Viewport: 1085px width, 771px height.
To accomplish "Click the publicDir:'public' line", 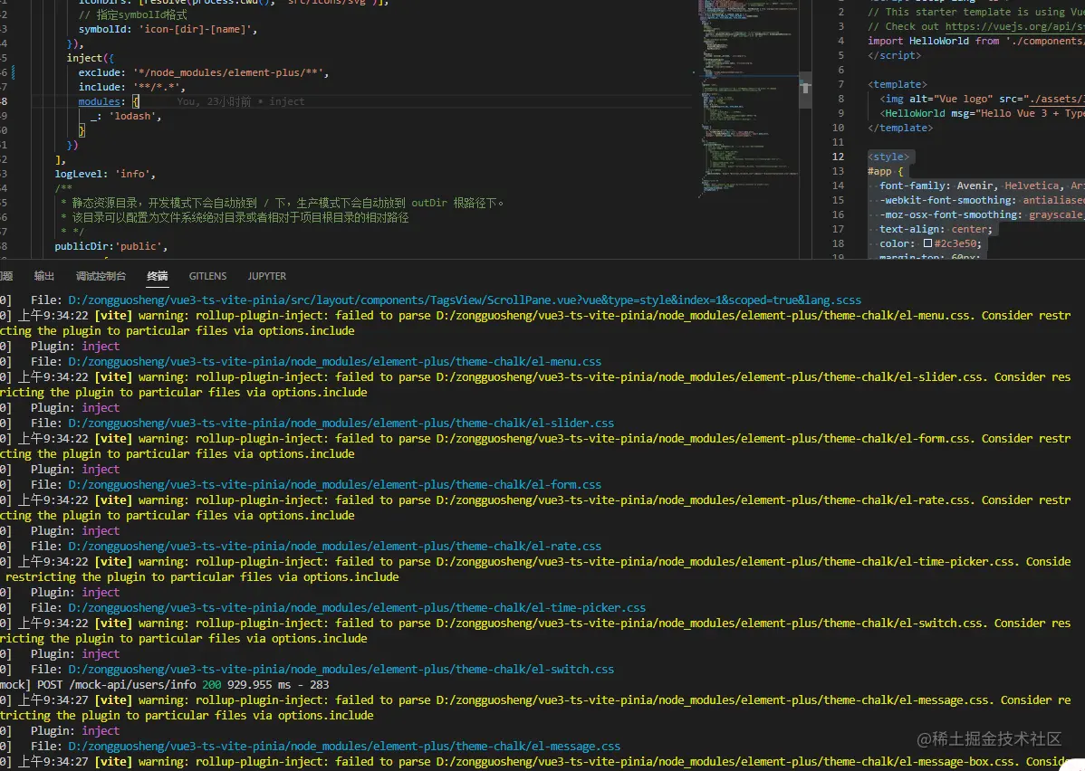I will [110, 246].
